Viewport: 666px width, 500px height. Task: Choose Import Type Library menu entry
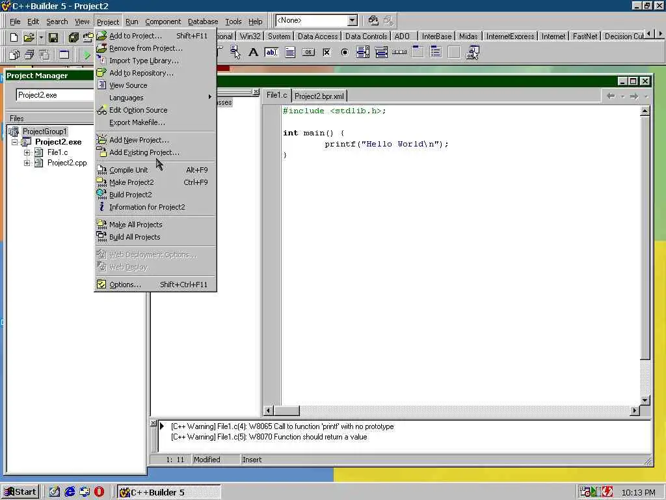155,61
